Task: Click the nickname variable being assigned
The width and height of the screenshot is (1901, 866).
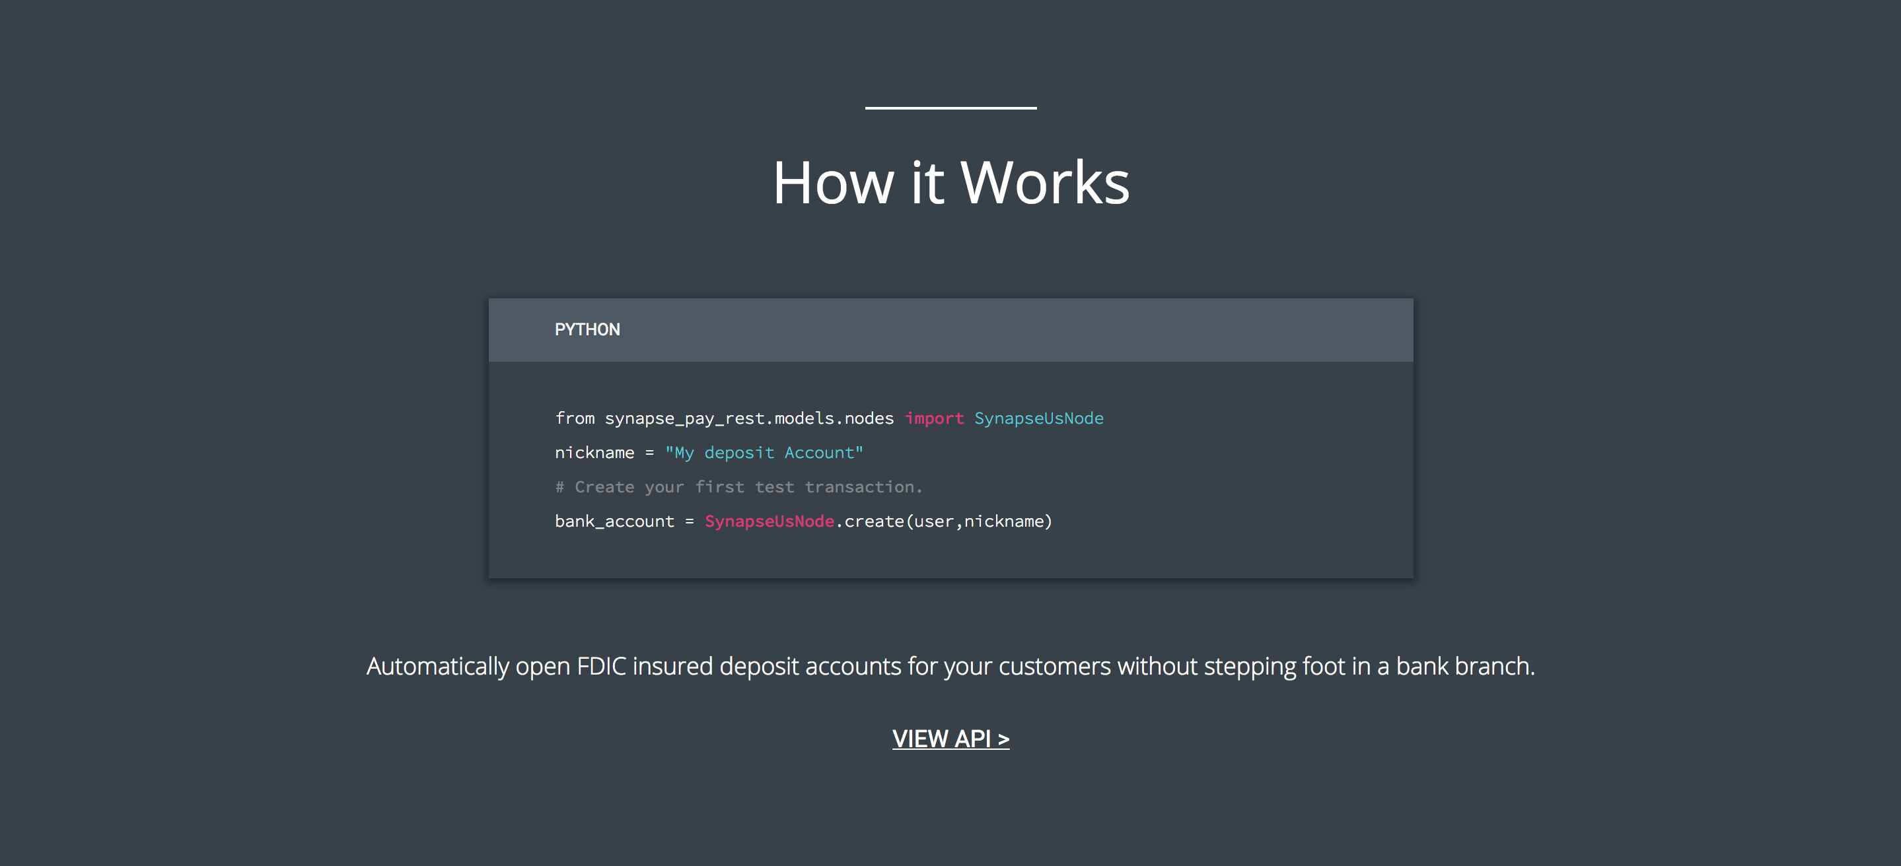Action: 594,452
